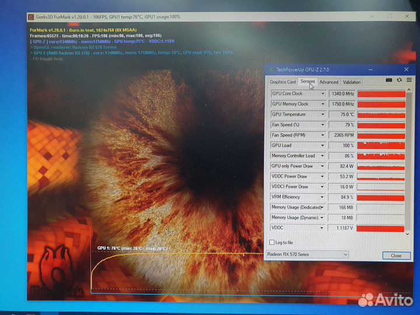Click sensor list scrollbar down arrow
The image size is (420, 315).
click(x=408, y=234)
